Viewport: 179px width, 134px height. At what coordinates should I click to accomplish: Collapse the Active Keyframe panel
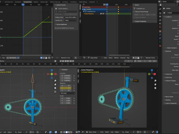56,25
